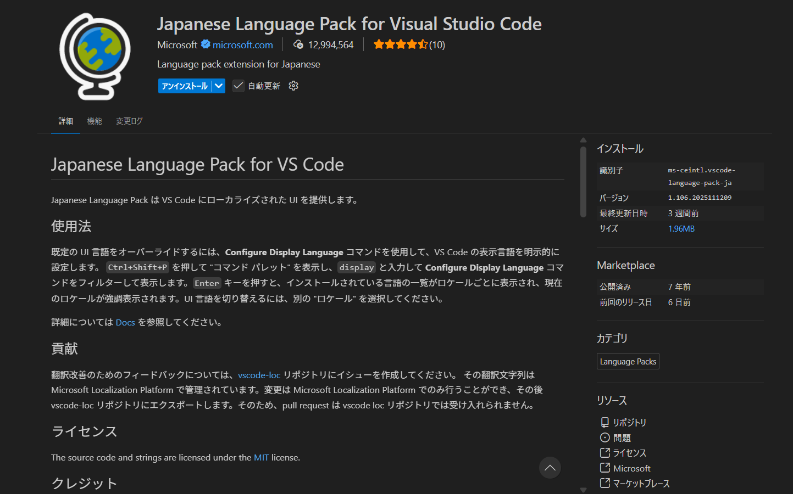Switch to the 機能 tab
Image resolution: width=793 pixels, height=494 pixels.
tap(95, 121)
